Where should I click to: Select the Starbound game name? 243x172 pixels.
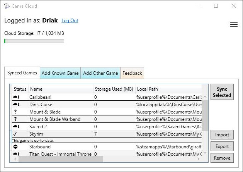click(x=40, y=147)
